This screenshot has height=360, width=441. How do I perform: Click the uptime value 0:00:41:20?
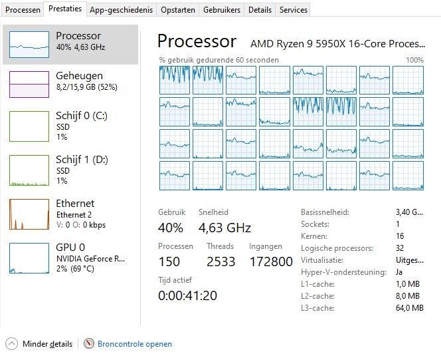pos(187,295)
